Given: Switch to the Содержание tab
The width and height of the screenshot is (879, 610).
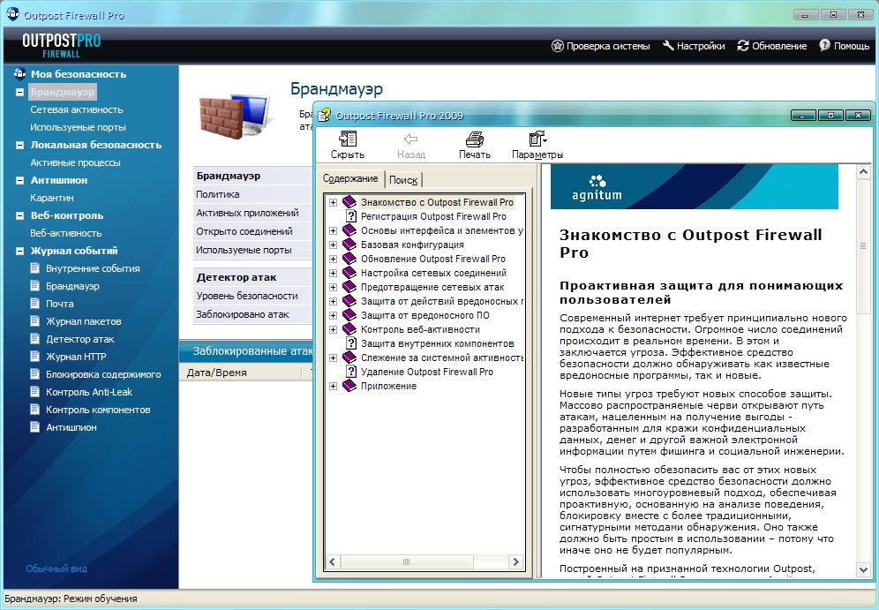Looking at the screenshot, I should point(350,178).
